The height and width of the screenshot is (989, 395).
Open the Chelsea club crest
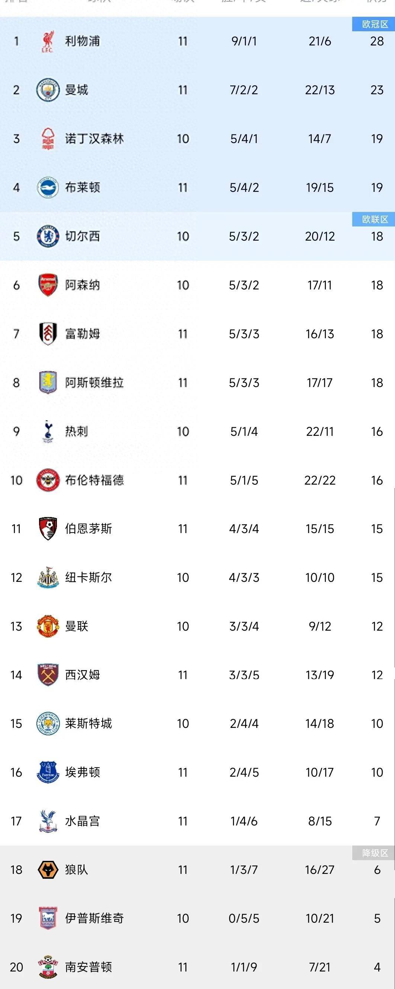[48, 236]
